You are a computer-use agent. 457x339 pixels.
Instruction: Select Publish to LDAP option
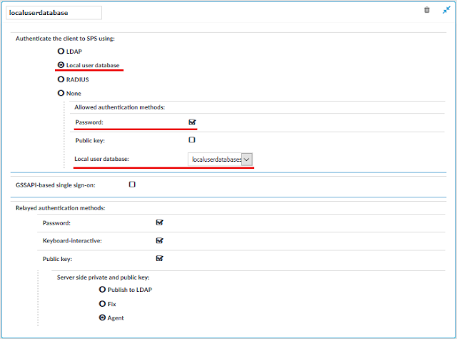pos(102,290)
